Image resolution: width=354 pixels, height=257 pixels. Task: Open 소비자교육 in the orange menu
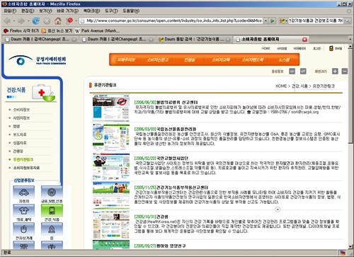click(221, 59)
